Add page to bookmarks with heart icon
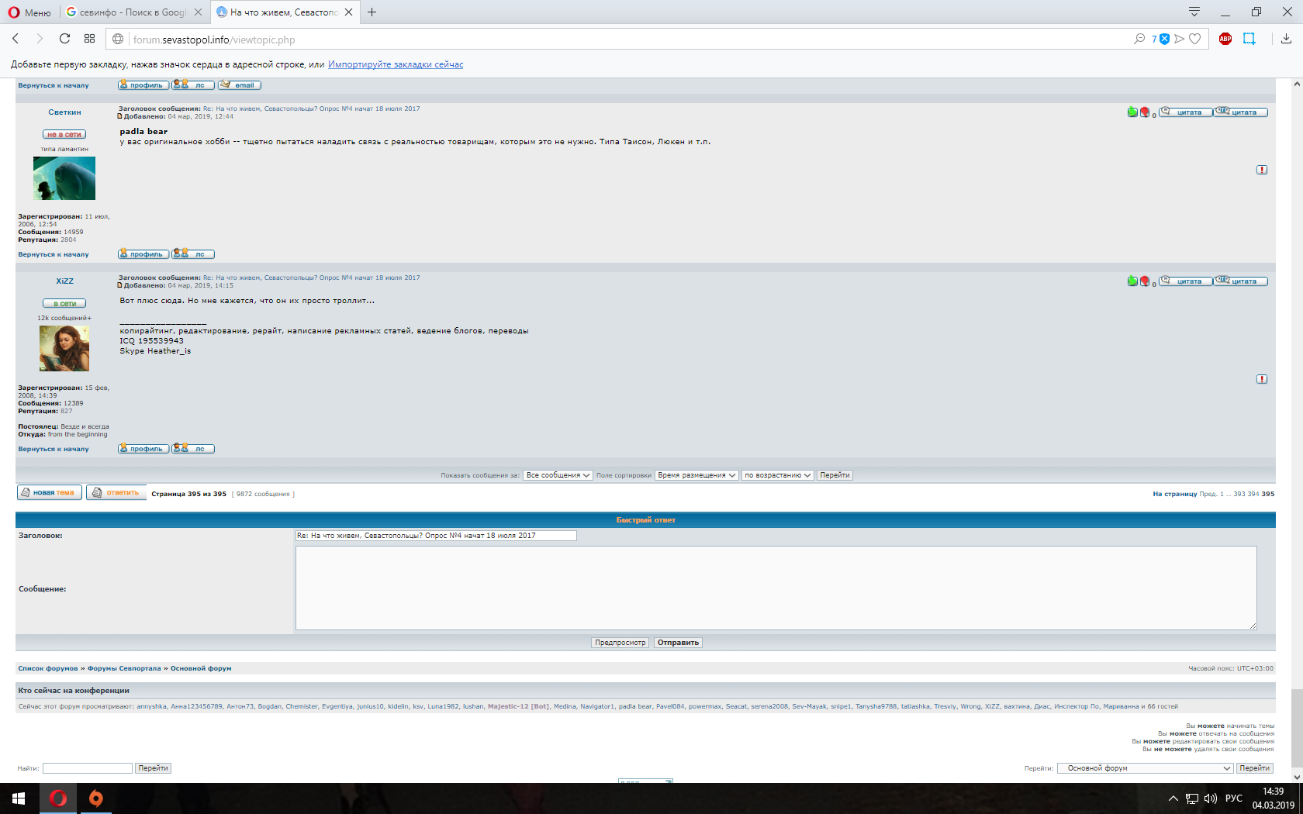This screenshot has width=1303, height=814. (x=1195, y=39)
